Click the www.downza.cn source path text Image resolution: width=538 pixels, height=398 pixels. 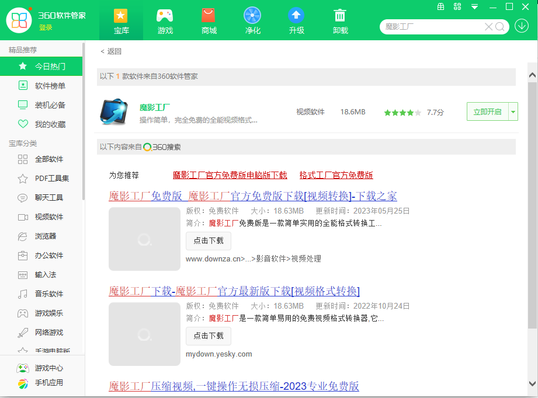[253, 259]
